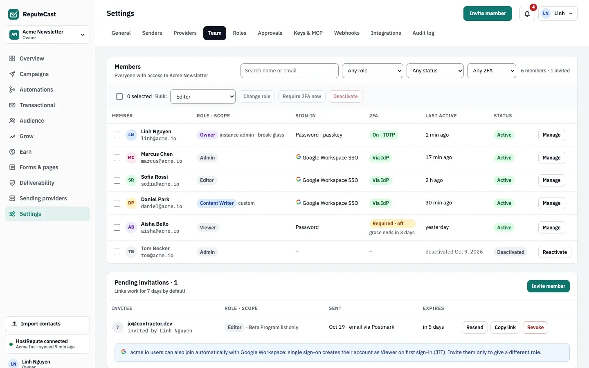Switch to the Webhooks tab
This screenshot has width=589, height=368.
click(347, 33)
